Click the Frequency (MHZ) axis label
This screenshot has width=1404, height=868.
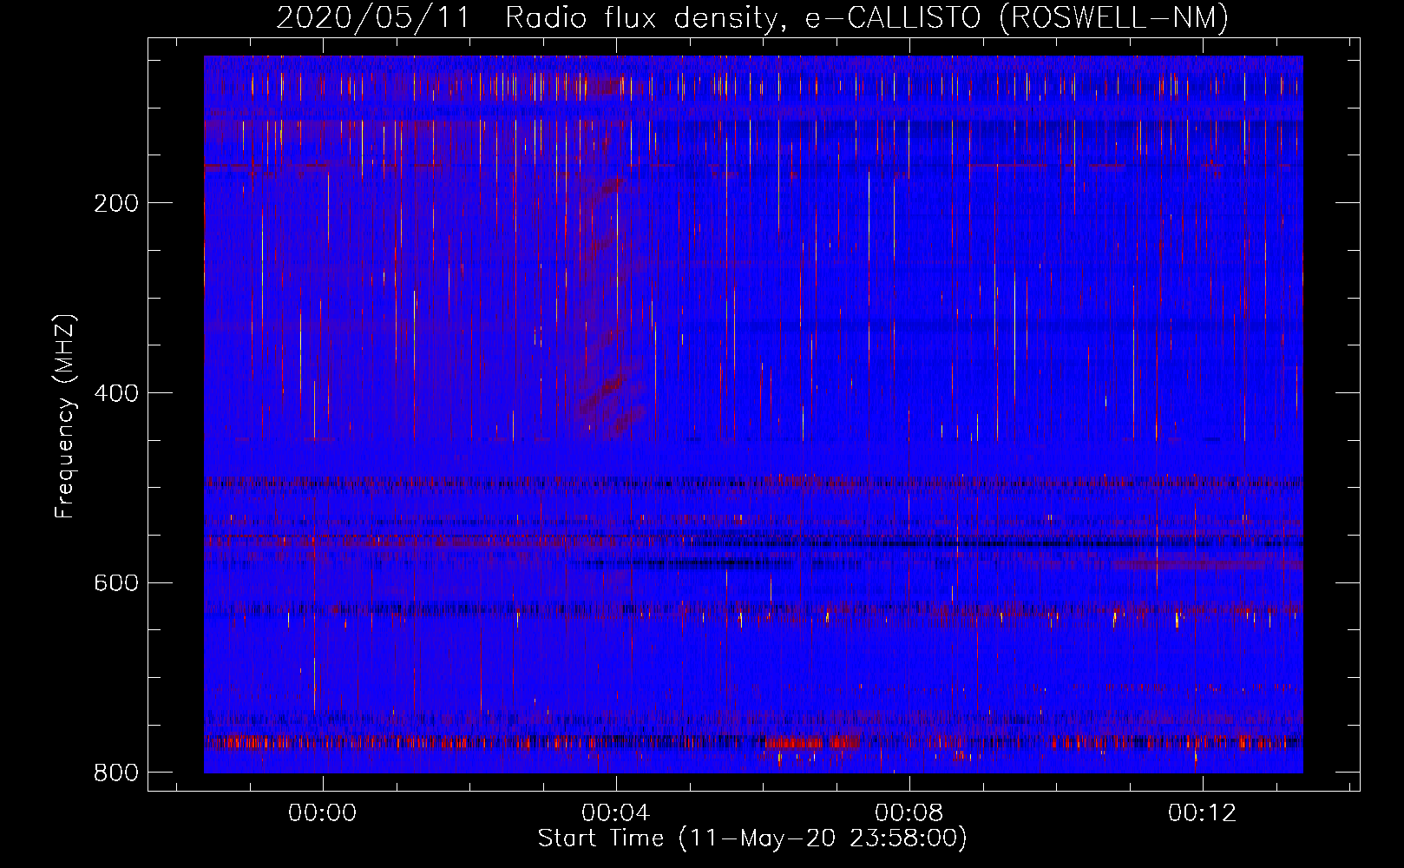coord(65,417)
